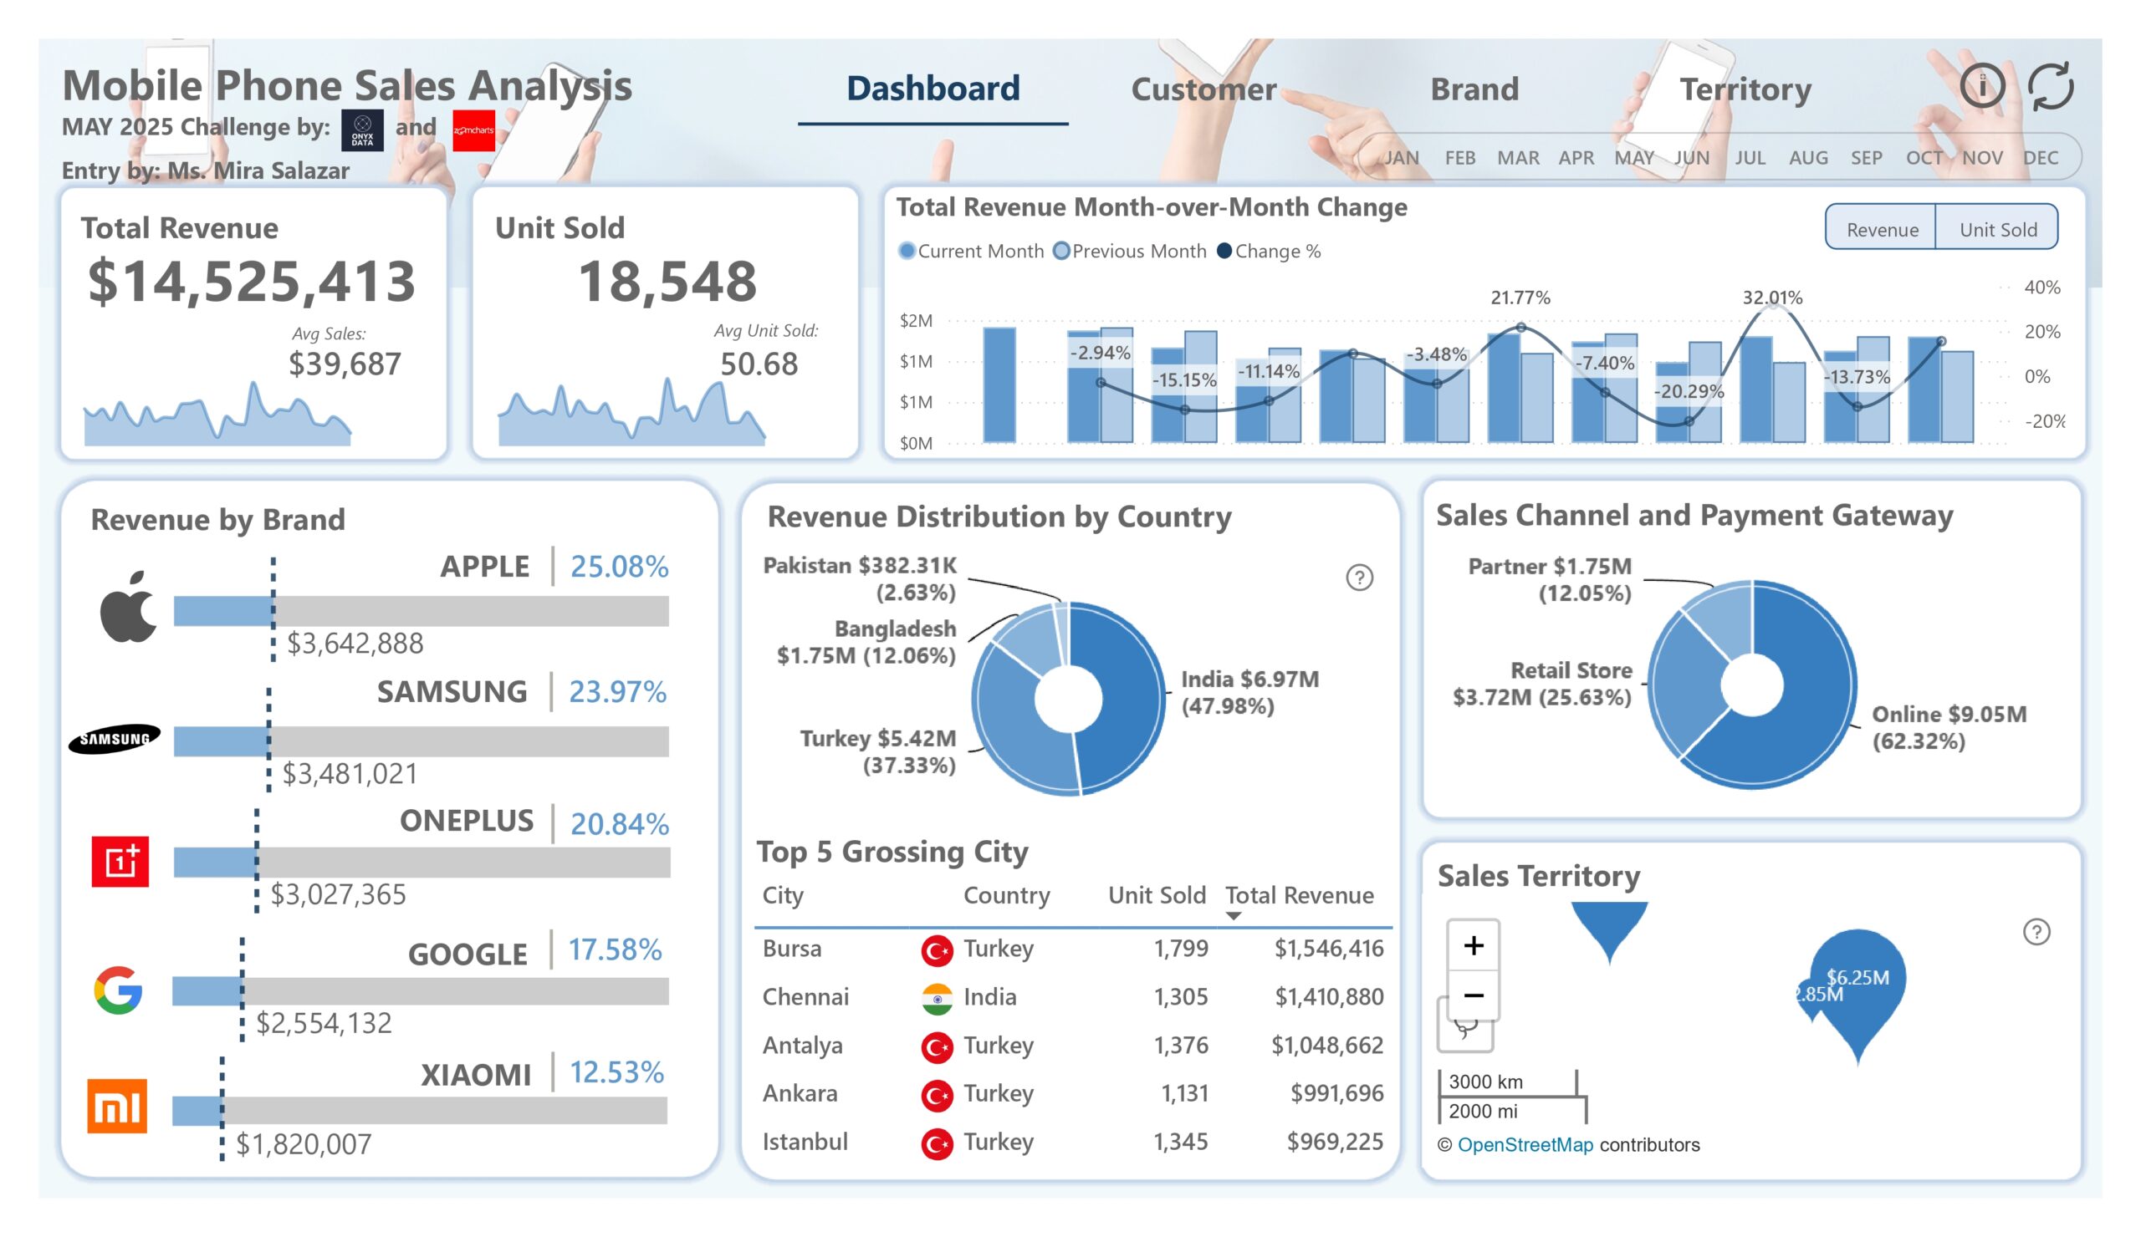Click $1,410,880 revenue value
Screen dimensions: 2141x1237
(x=1329, y=997)
